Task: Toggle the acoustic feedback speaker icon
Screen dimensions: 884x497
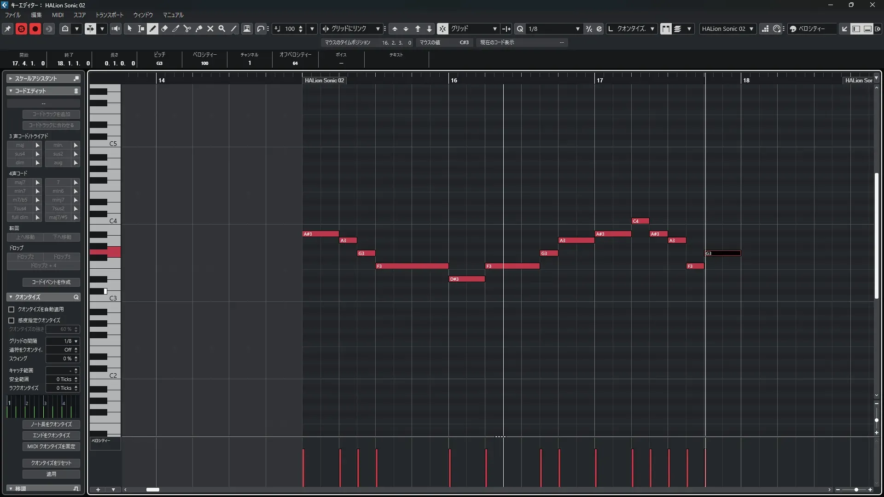Action: coord(116,29)
